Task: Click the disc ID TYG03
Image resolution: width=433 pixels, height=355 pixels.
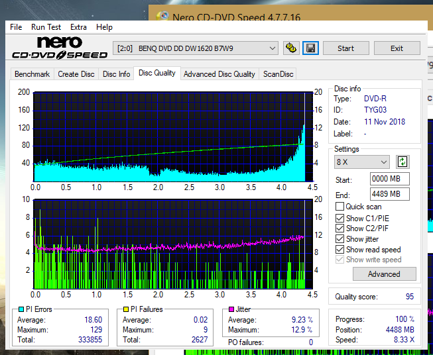Action: click(x=375, y=110)
